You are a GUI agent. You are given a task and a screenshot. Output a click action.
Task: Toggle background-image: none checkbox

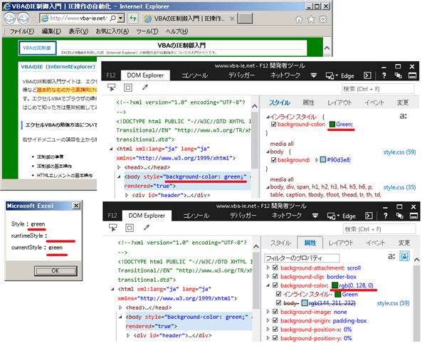(x=275, y=312)
